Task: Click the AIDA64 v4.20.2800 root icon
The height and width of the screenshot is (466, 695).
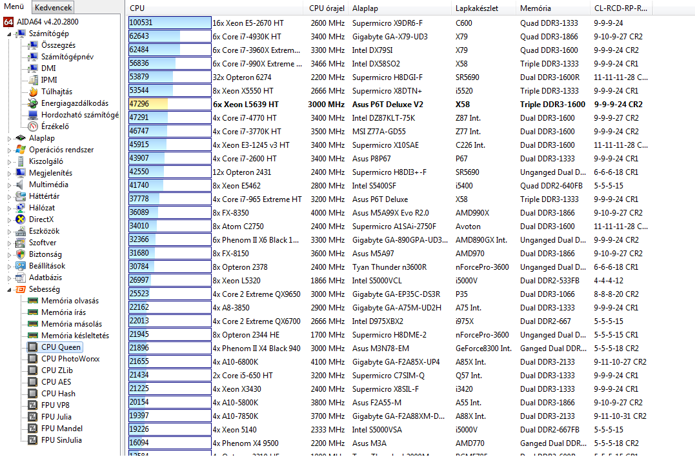Action: pyautogui.click(x=8, y=22)
